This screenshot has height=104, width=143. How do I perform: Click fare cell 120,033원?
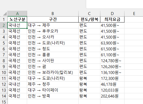[112, 90]
